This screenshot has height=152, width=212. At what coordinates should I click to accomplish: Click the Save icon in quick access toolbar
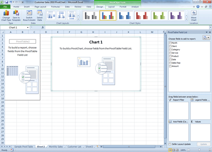7,2
